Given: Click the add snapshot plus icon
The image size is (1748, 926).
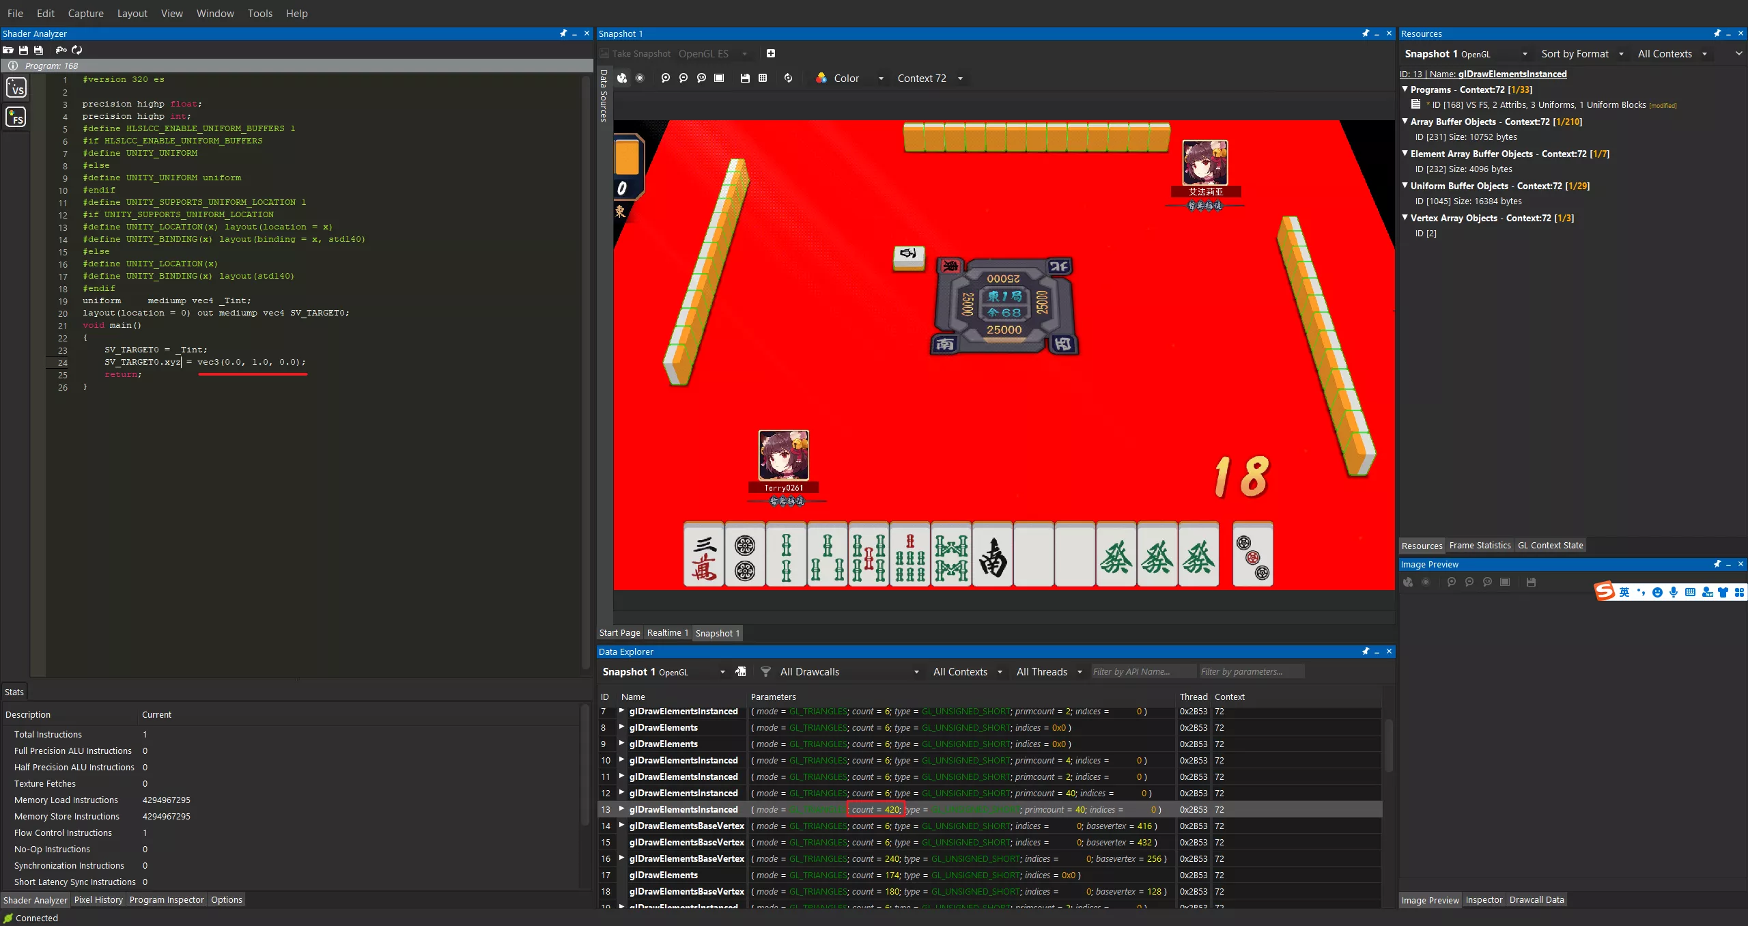Looking at the screenshot, I should (771, 53).
